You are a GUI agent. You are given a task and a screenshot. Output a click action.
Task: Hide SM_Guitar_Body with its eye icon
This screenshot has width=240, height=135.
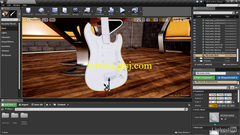[x=194, y=55]
